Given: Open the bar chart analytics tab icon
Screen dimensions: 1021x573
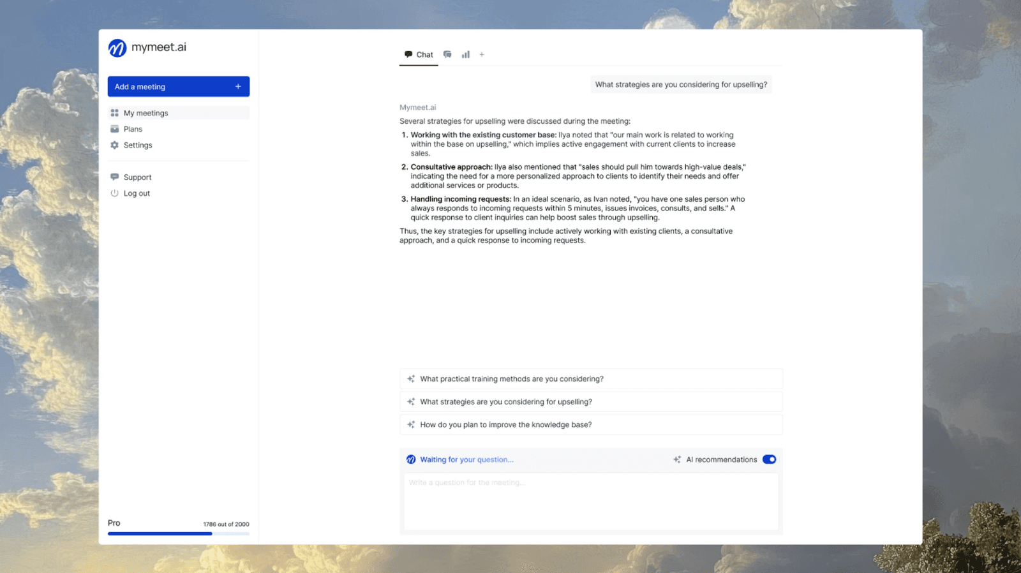Looking at the screenshot, I should [466, 55].
